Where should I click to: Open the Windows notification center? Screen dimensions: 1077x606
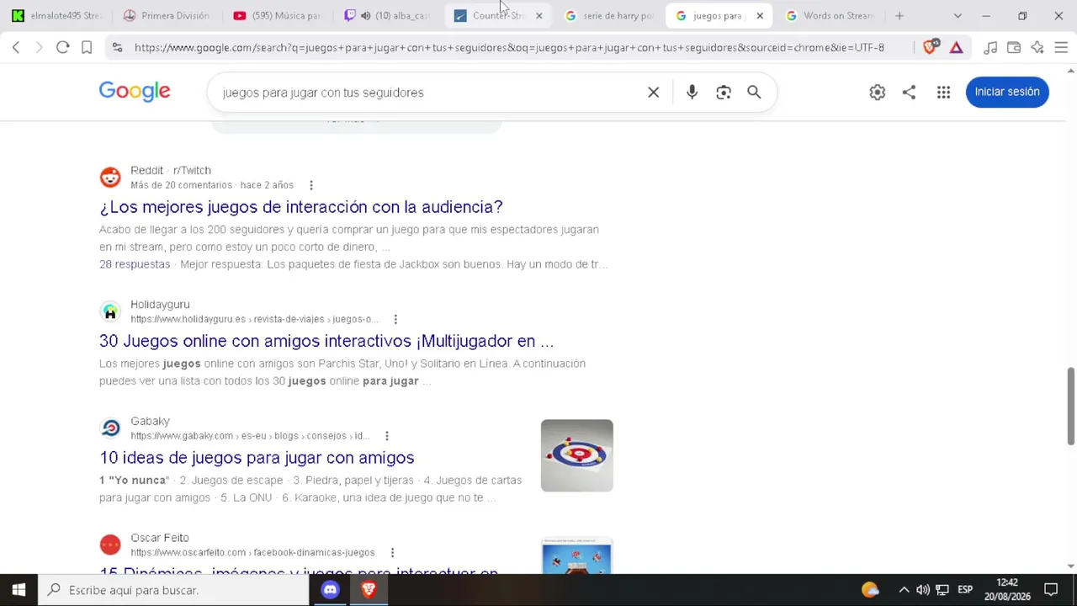[x=1051, y=590]
